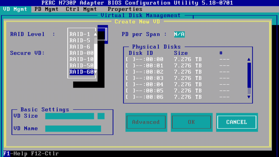Click the Secure VD label
Image resolution: width=279 pixels, height=157 pixels.
point(27,53)
